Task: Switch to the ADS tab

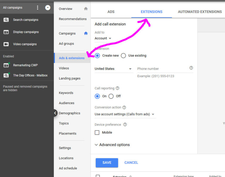Action: pyautogui.click(x=111, y=12)
